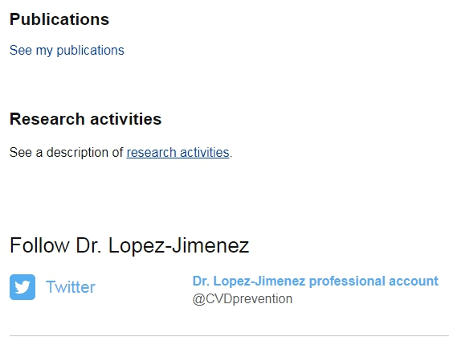
Task: Click the Publications heading
Action: (x=59, y=19)
